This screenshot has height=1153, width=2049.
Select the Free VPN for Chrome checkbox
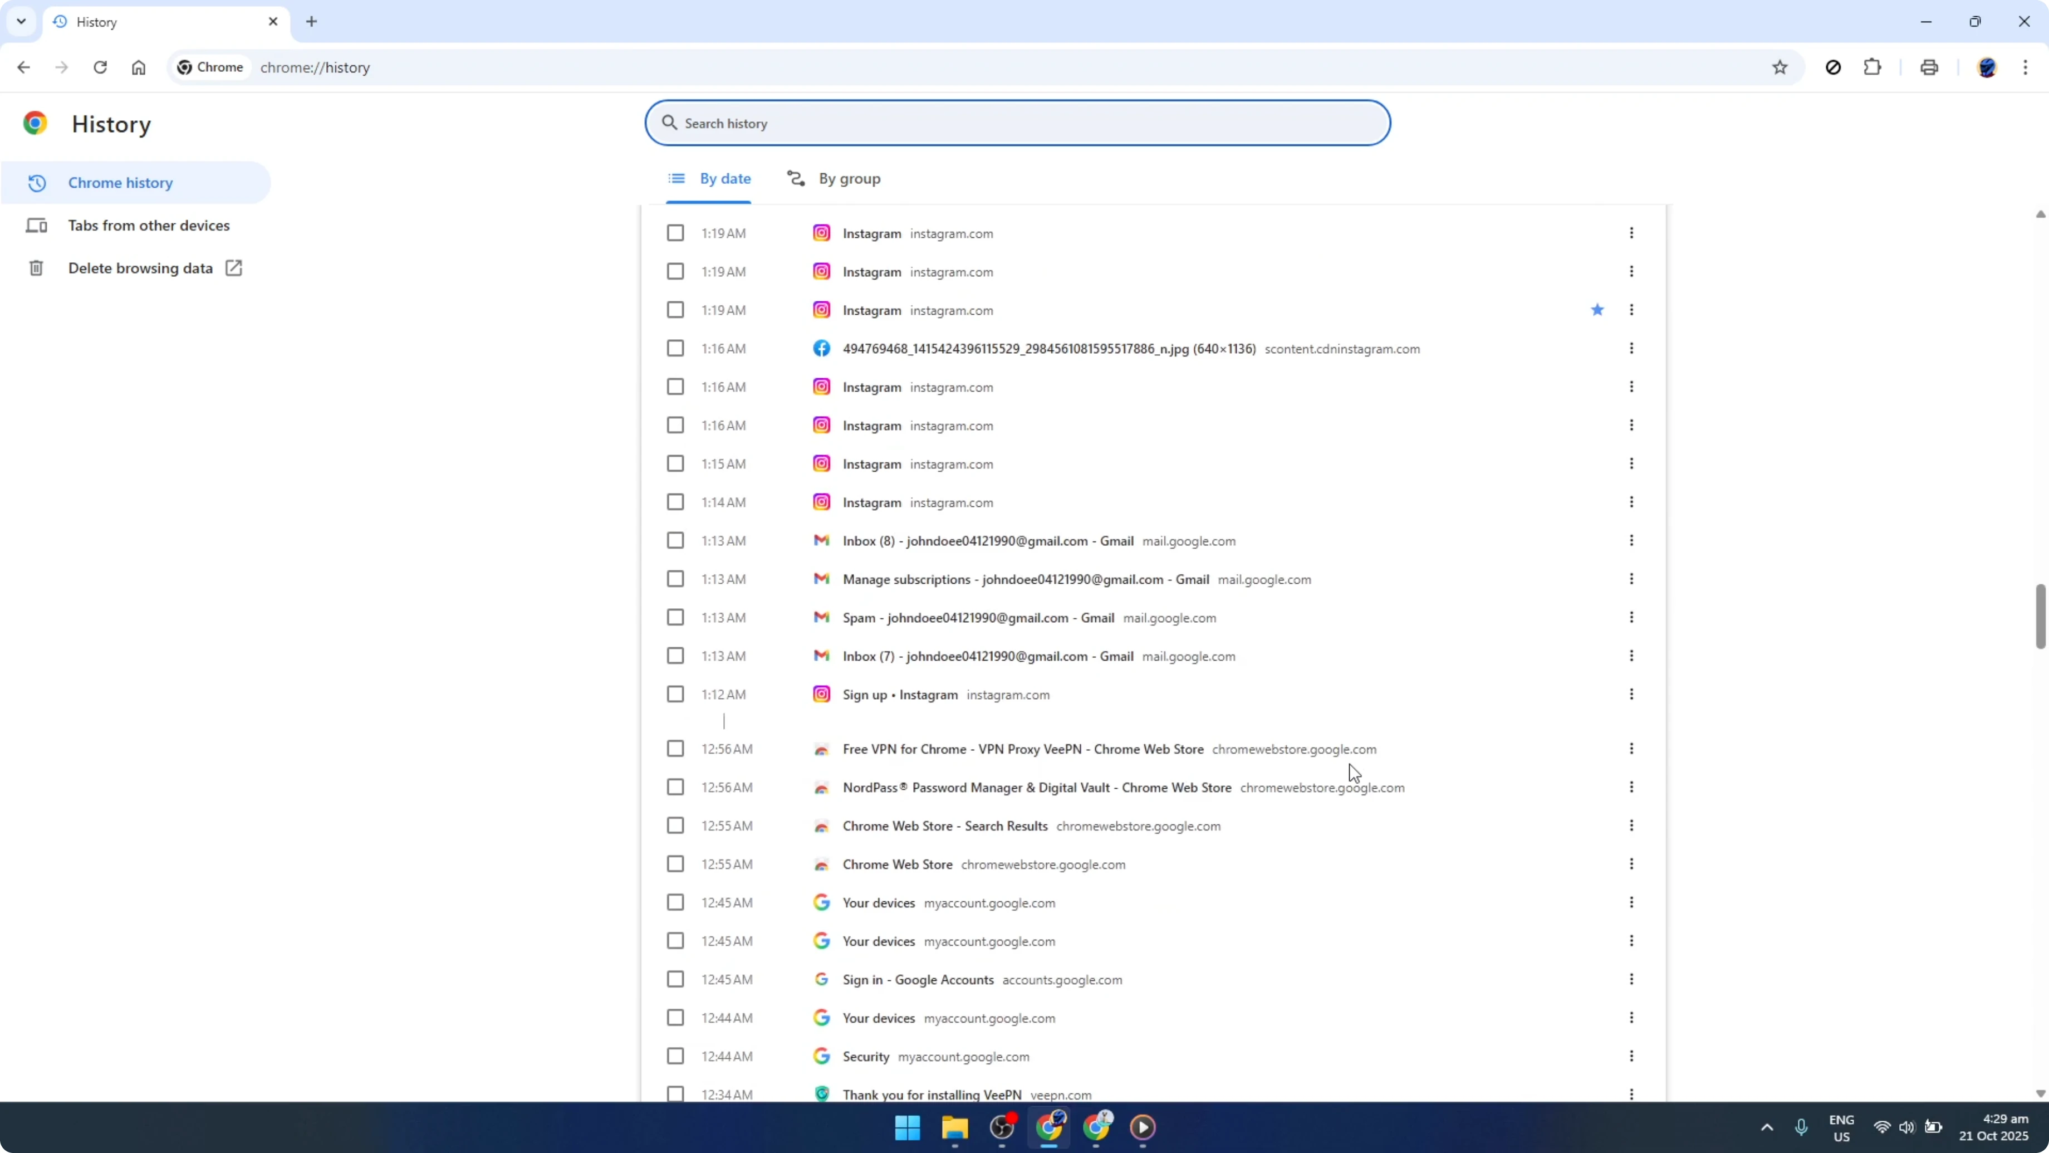coord(675,750)
